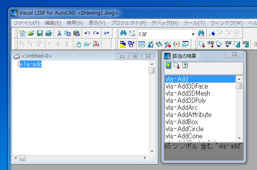Click the format edit window icon

tap(237, 44)
